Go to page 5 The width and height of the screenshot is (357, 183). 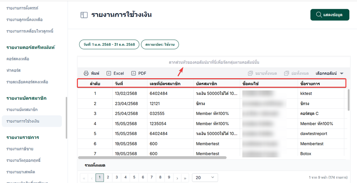(134, 177)
